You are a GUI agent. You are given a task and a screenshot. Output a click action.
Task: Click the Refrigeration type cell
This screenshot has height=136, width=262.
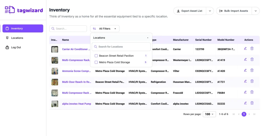[158, 82]
